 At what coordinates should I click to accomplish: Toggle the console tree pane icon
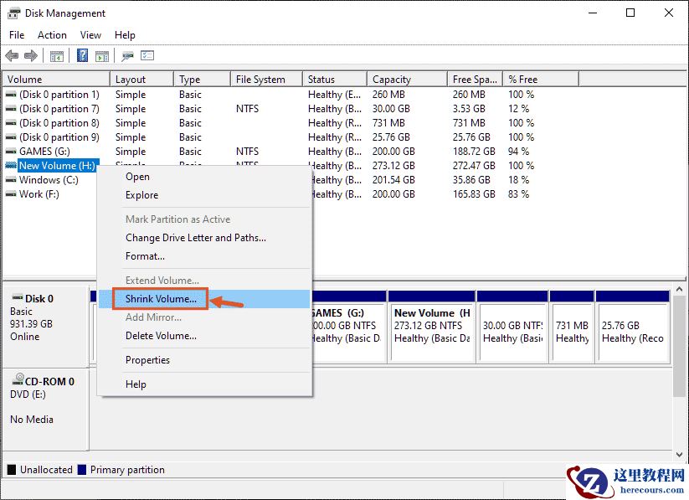[x=57, y=55]
